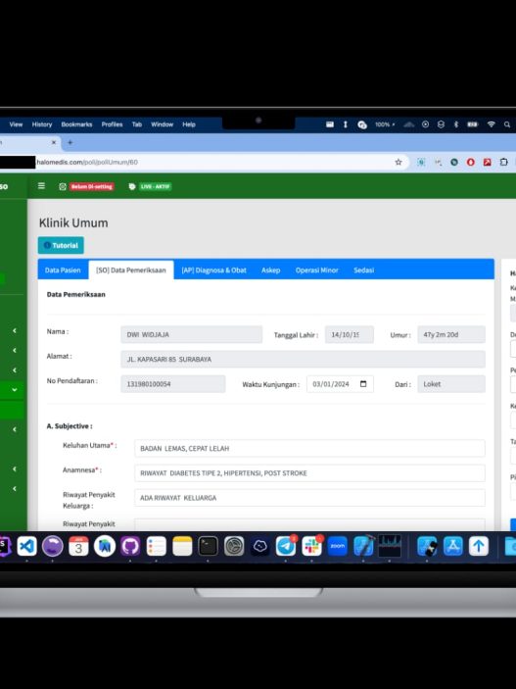Expand the sidebar item with the downward chevron
The width and height of the screenshot is (516, 689).
coord(15,389)
